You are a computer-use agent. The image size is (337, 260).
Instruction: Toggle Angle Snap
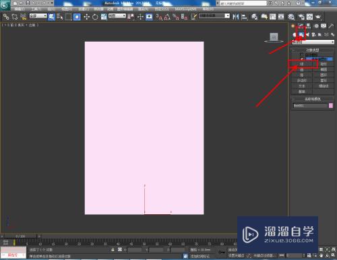[x=167, y=17]
